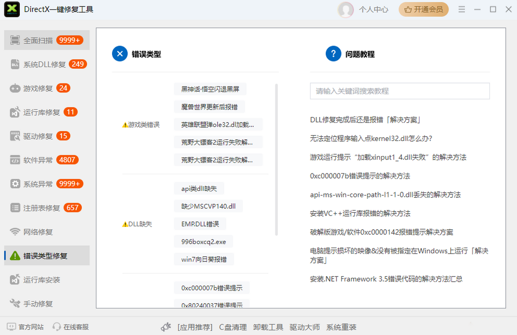Open 个人中心 link
The height and width of the screenshot is (335, 517).
point(374,9)
